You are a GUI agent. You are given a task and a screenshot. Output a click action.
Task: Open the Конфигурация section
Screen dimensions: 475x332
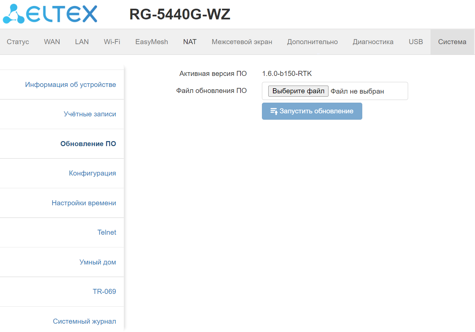click(92, 173)
